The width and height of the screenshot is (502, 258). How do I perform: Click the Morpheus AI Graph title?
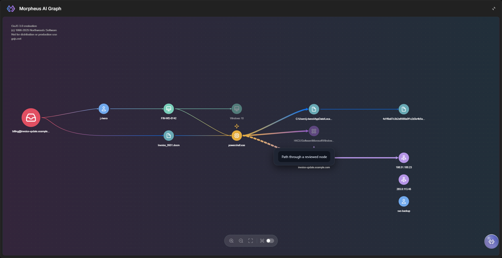[40, 8]
